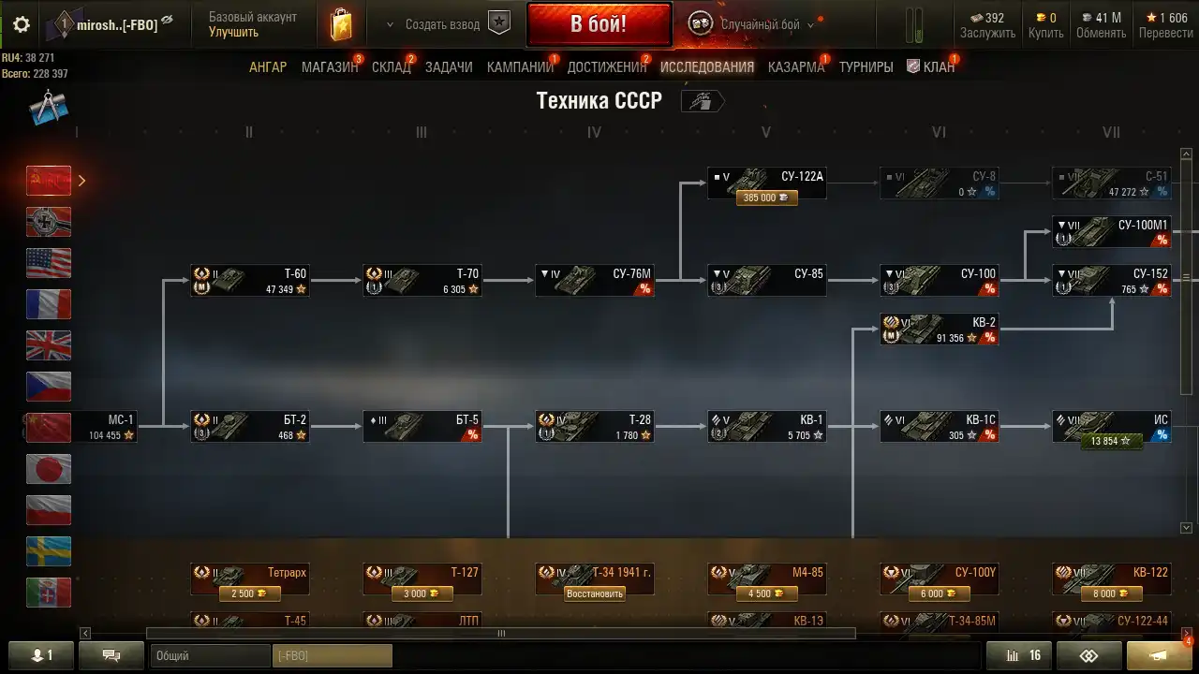Select the Japan nation flag
Screen dimensions: 1199x674
49,469
